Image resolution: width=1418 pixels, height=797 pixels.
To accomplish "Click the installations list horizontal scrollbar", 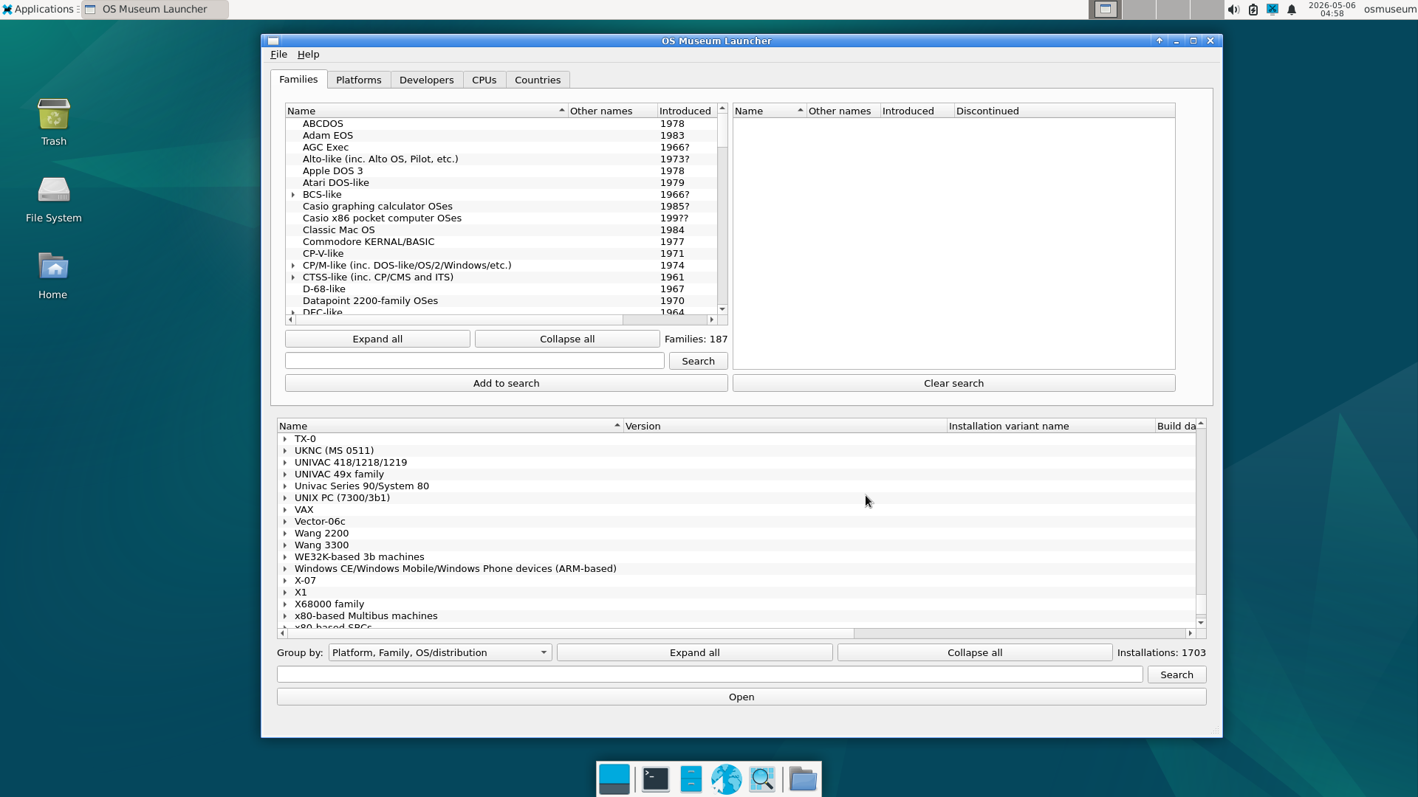I will pos(735,633).
